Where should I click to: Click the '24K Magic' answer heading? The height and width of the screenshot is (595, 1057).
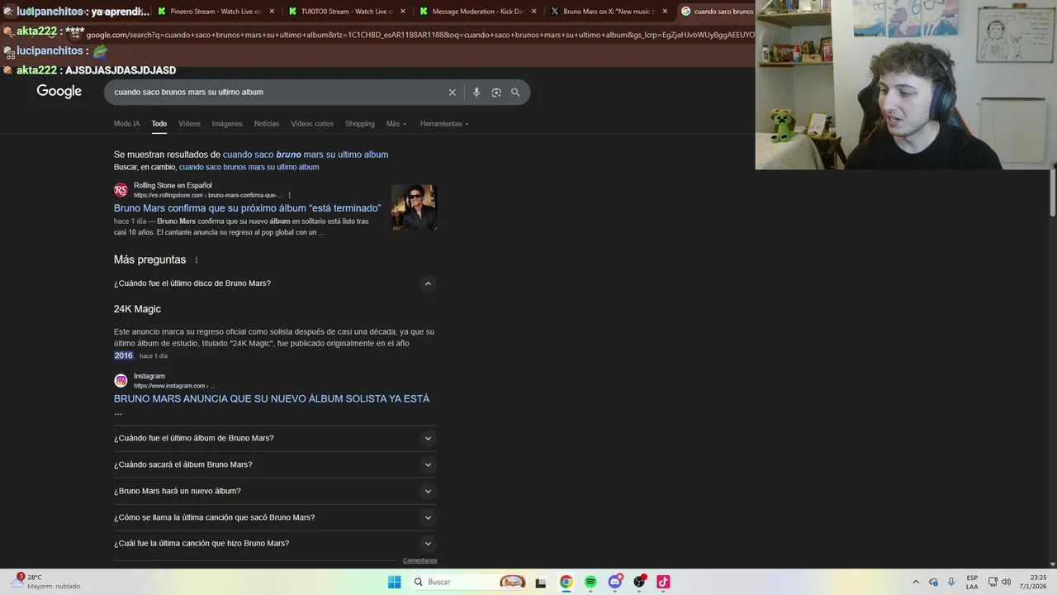137,309
